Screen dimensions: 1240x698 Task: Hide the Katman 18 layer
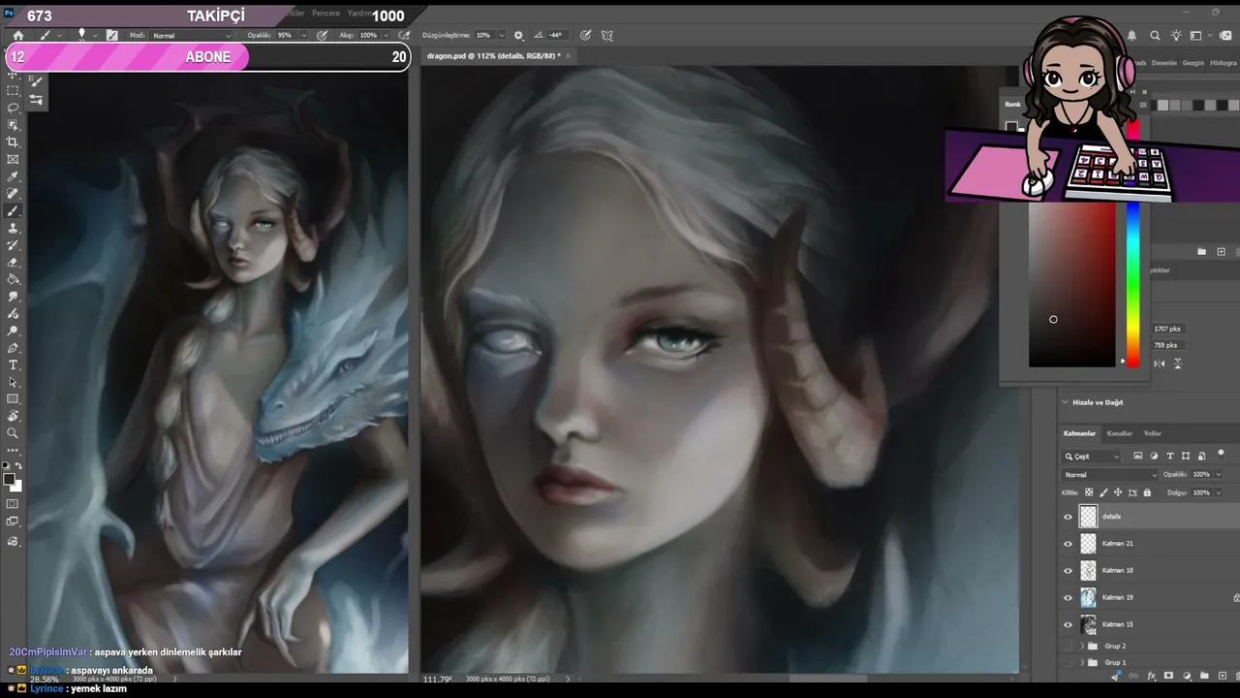click(1069, 571)
